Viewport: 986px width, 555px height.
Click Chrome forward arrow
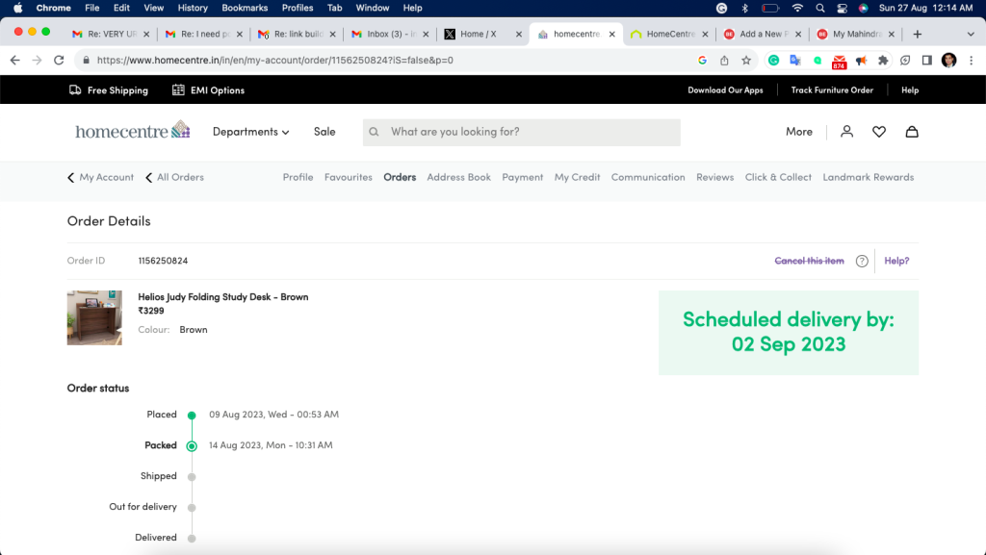(38, 61)
